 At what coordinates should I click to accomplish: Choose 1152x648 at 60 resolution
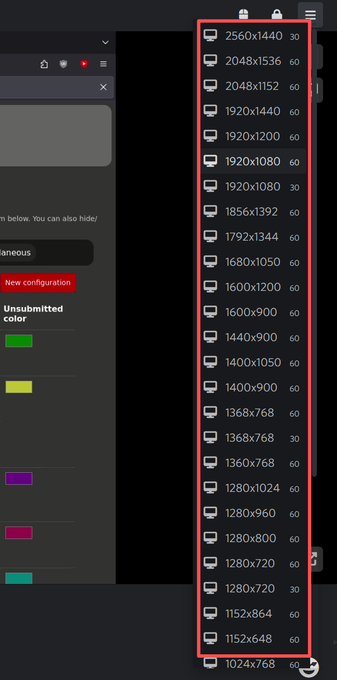[253, 639]
